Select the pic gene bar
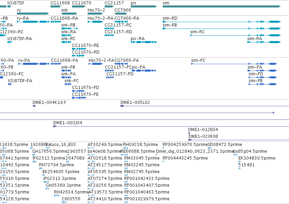The width and height of the screenshot is (289, 204). (144, 6)
